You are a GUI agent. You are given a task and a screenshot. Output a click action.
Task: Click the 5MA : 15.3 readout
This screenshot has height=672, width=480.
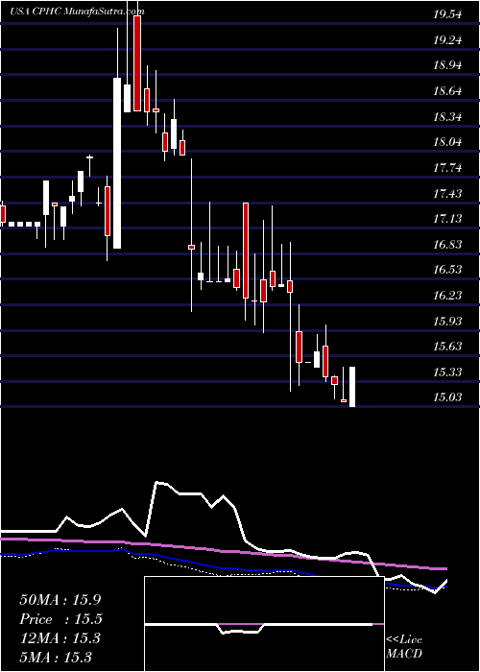click(56, 657)
